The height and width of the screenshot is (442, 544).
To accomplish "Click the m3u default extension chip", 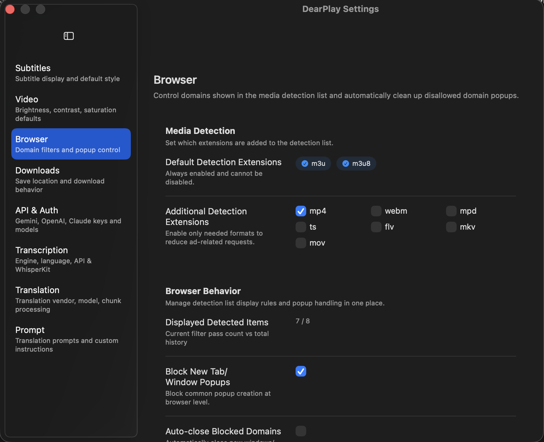I will pos(313,164).
